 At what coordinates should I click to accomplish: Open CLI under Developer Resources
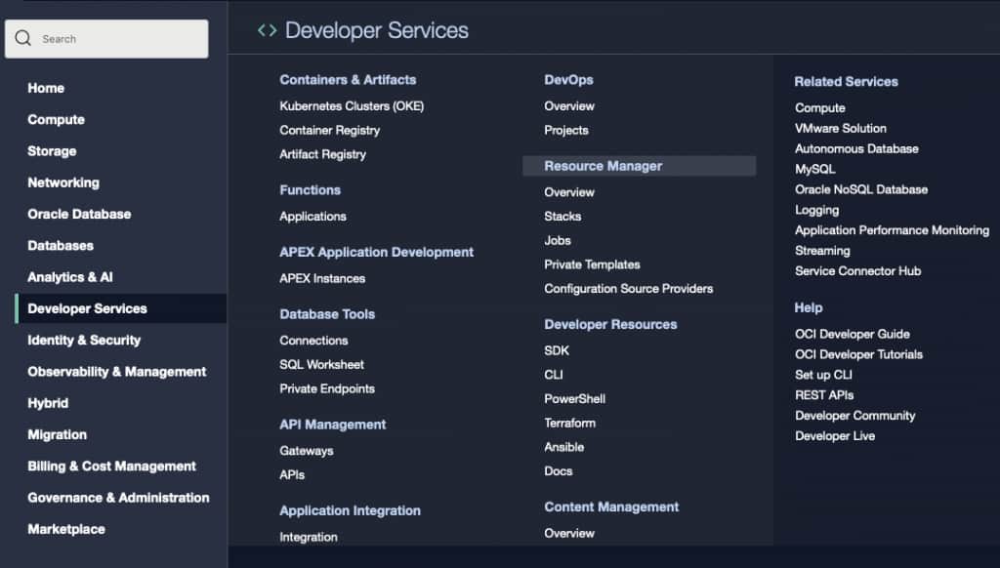point(554,375)
